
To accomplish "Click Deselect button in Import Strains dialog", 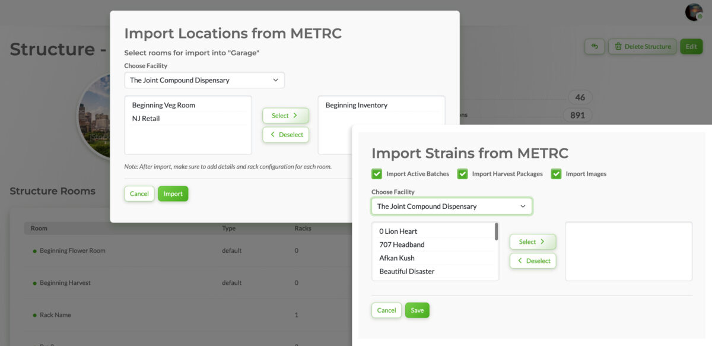I will [532, 261].
